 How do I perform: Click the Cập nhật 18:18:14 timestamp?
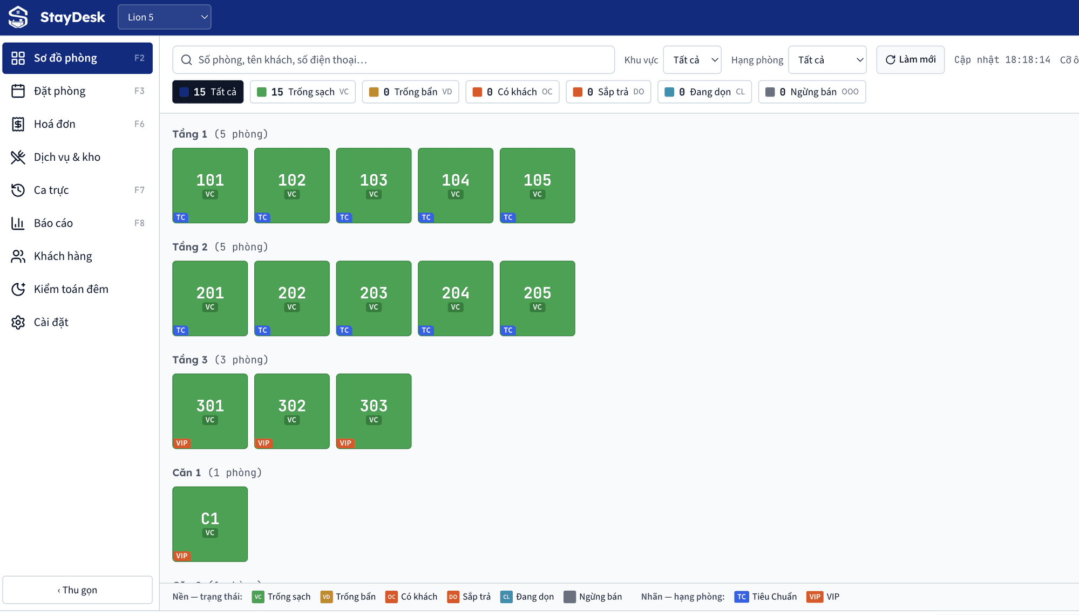[x=1002, y=60]
